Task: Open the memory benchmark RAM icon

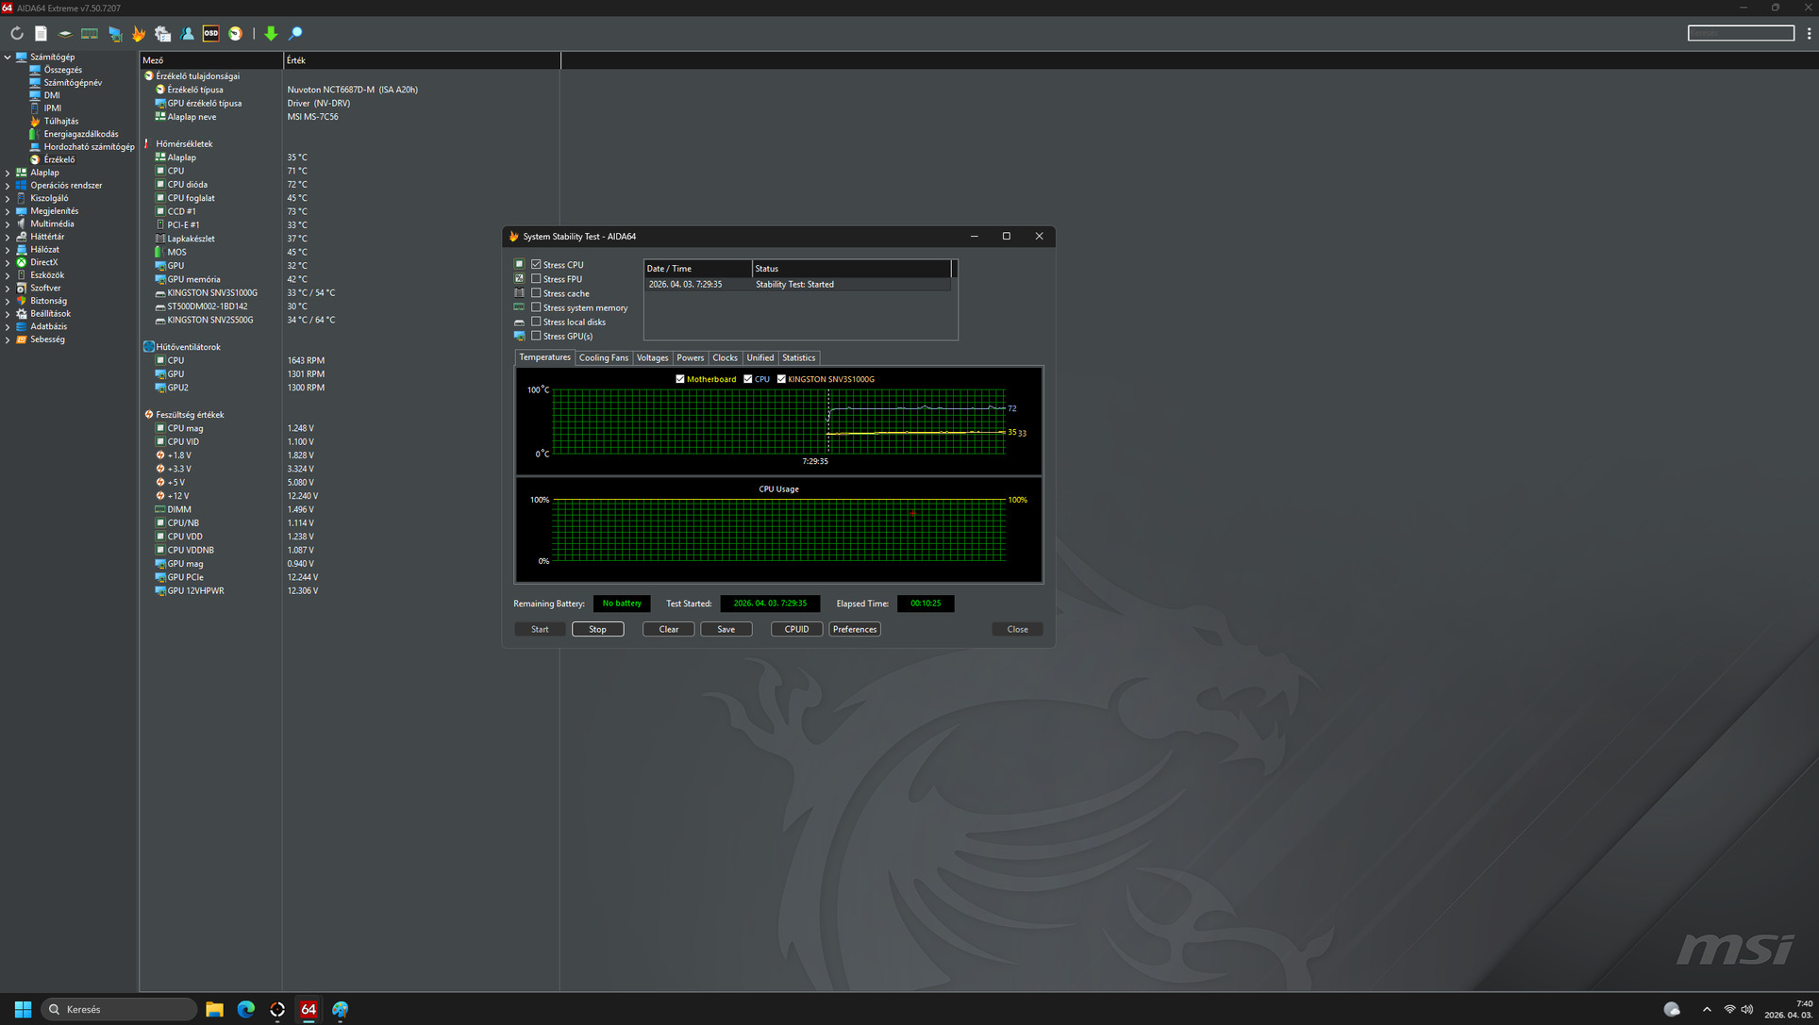Action: pos(90,34)
